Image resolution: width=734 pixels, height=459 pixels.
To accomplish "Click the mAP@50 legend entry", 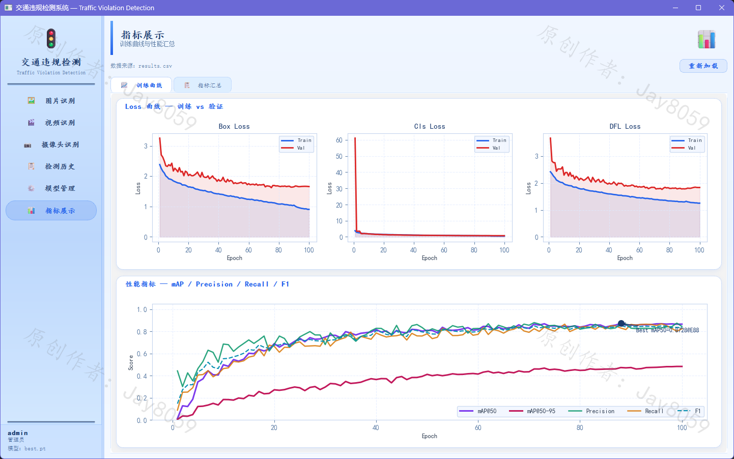I will point(478,411).
